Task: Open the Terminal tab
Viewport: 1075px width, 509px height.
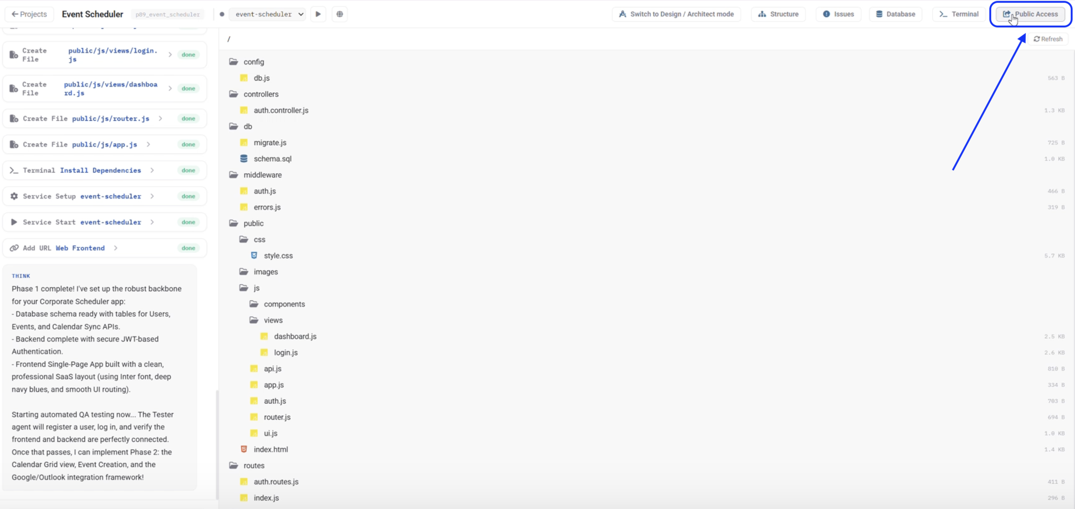Action: click(x=959, y=14)
